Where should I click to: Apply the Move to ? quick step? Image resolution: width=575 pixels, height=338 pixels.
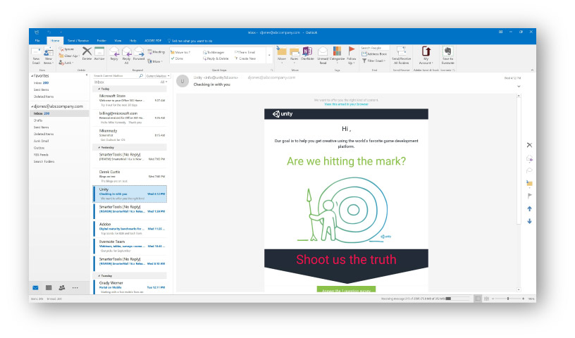click(x=183, y=52)
